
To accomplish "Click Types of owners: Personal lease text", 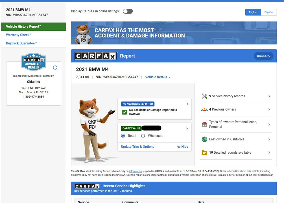I will pos(233,124).
